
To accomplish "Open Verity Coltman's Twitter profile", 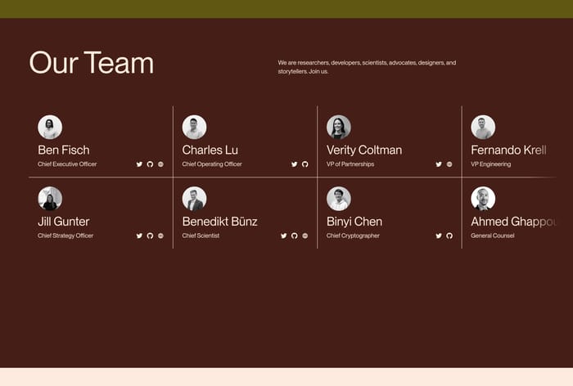I will (x=439, y=164).
